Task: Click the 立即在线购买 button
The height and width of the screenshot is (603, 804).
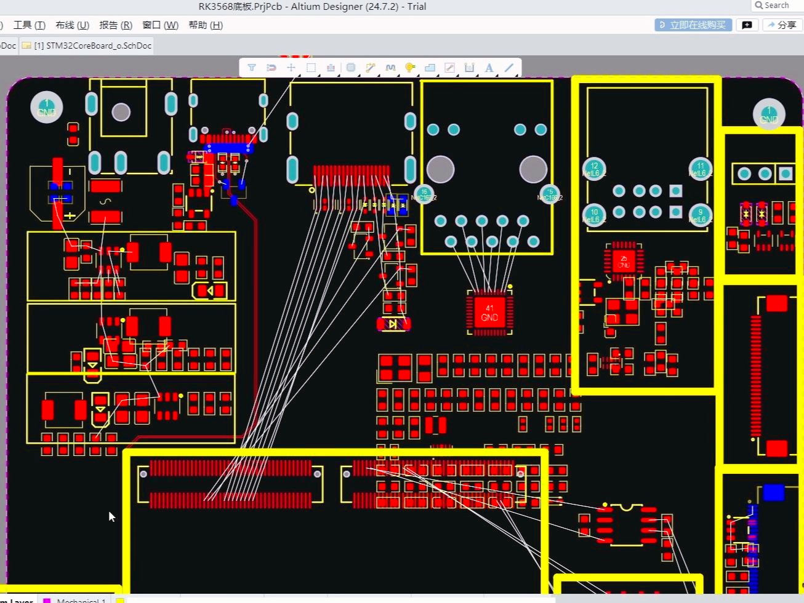Action: [x=693, y=25]
